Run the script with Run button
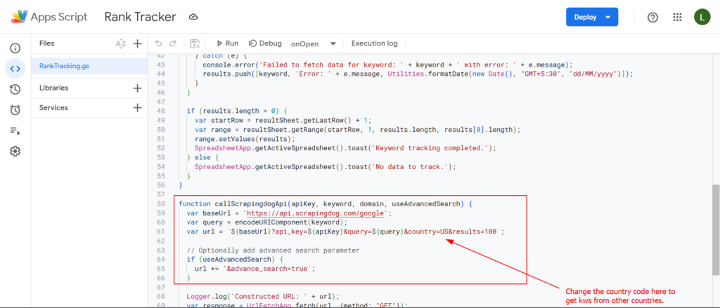 point(227,43)
